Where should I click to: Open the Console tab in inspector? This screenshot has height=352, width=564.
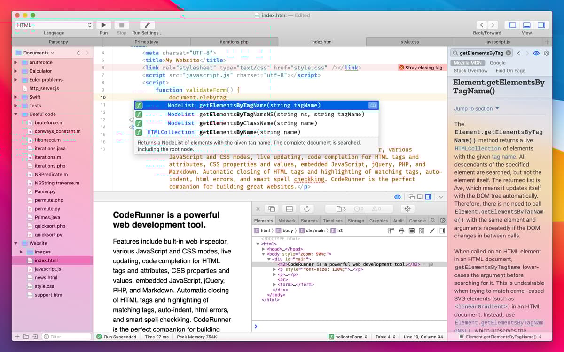[417, 221]
